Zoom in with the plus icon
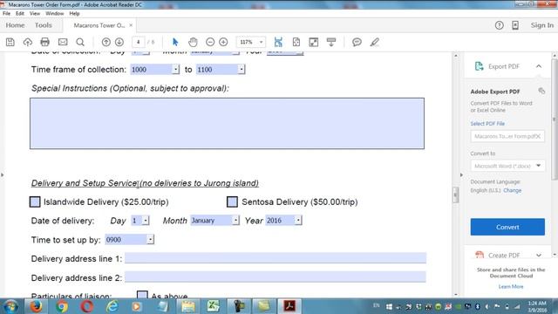558x314 pixels. click(223, 42)
